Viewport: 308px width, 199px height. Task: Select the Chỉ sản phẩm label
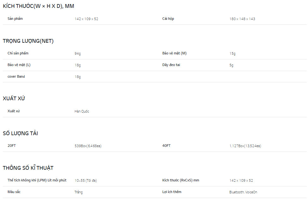click(18, 53)
